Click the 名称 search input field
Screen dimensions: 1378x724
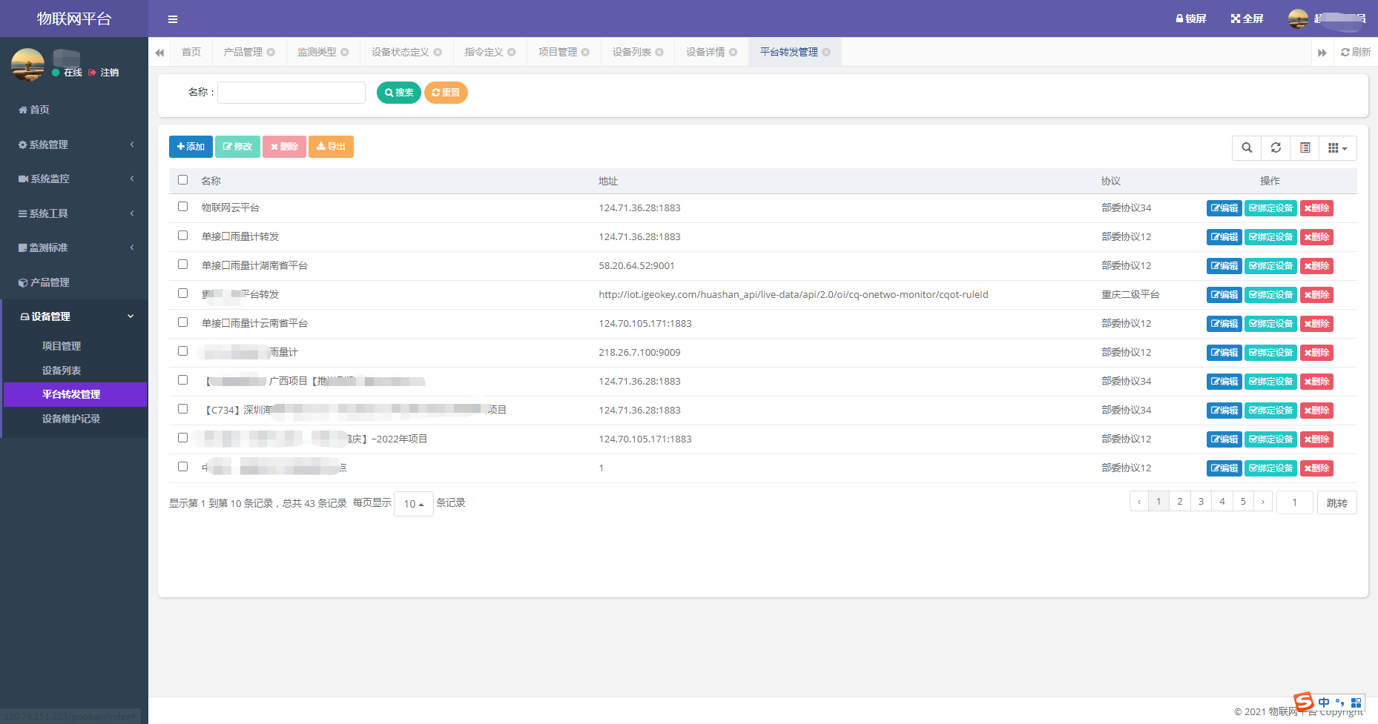click(x=291, y=93)
